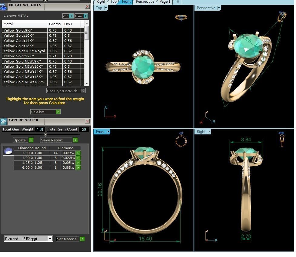Add a new viewport tab
The image size is (296, 257).
(178, 2)
